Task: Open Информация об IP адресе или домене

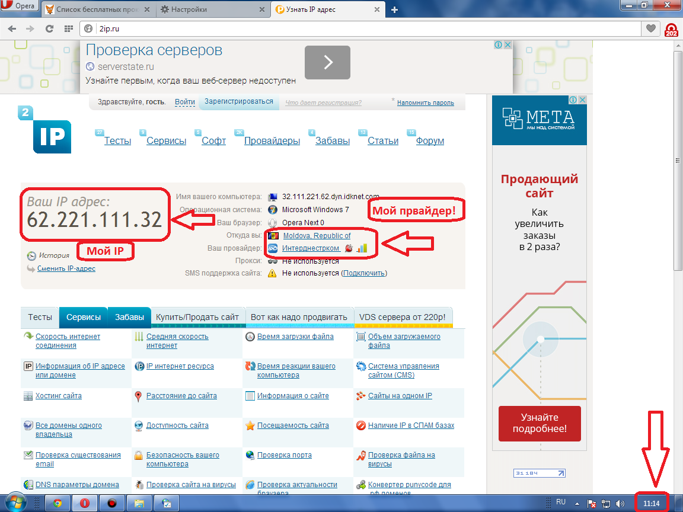Action: click(x=80, y=370)
